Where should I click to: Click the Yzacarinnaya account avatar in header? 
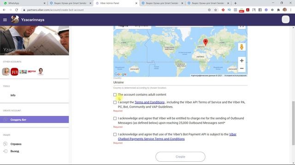tap(15, 19)
